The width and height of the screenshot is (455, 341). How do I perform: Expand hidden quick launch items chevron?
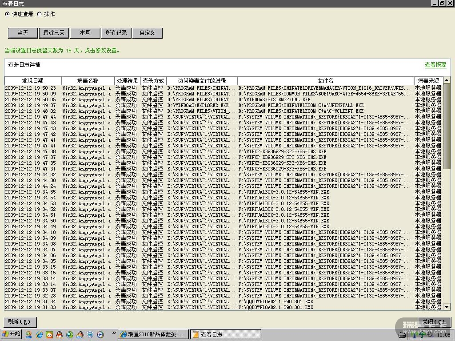[114, 333]
